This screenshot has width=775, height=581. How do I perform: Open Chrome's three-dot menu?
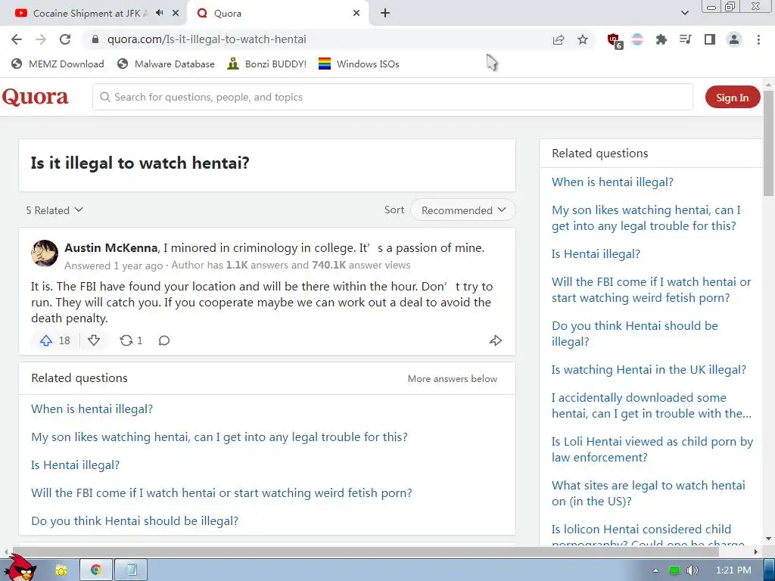(758, 39)
